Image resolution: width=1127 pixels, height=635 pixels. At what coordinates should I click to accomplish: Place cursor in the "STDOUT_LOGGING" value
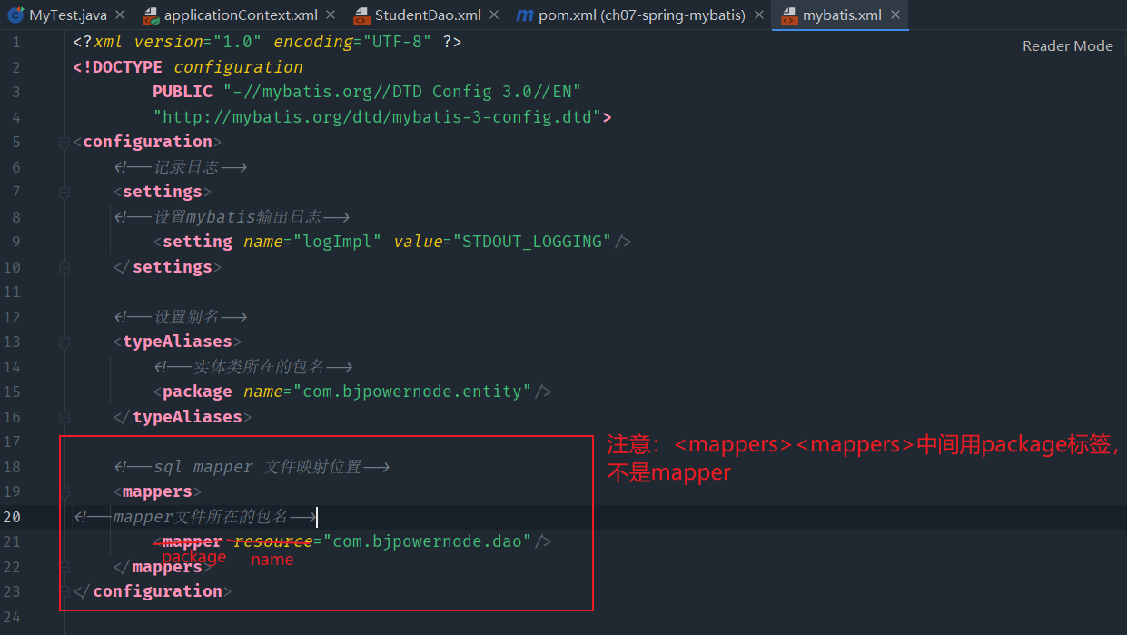(533, 242)
